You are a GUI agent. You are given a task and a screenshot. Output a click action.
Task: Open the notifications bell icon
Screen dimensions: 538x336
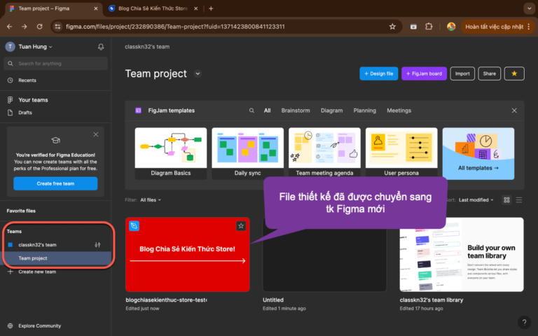[101, 47]
